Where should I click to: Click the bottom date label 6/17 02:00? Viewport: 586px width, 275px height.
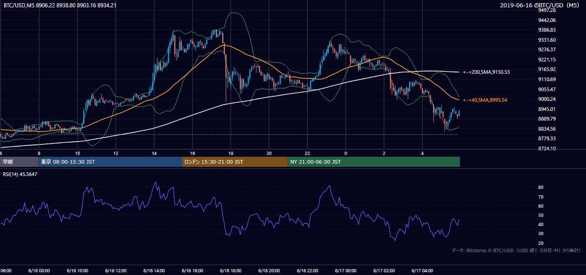pos(384,271)
